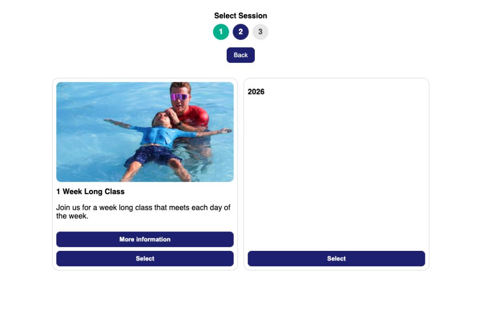The image size is (496, 309).
Task: Select the 1 Week Long Class session
Action: [x=145, y=259]
